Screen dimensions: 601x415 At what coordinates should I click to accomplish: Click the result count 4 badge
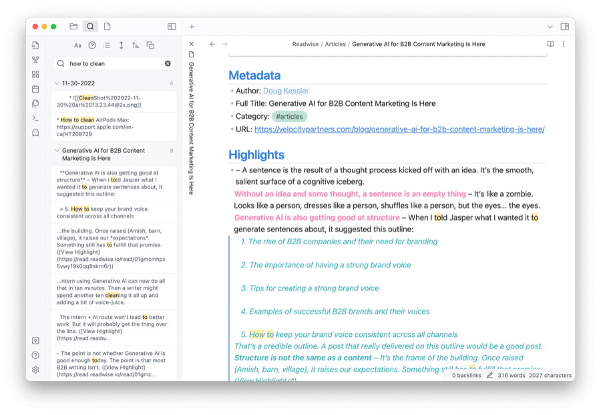(x=172, y=83)
